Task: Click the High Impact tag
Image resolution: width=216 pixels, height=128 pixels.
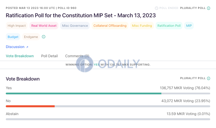Action: tap(17, 26)
